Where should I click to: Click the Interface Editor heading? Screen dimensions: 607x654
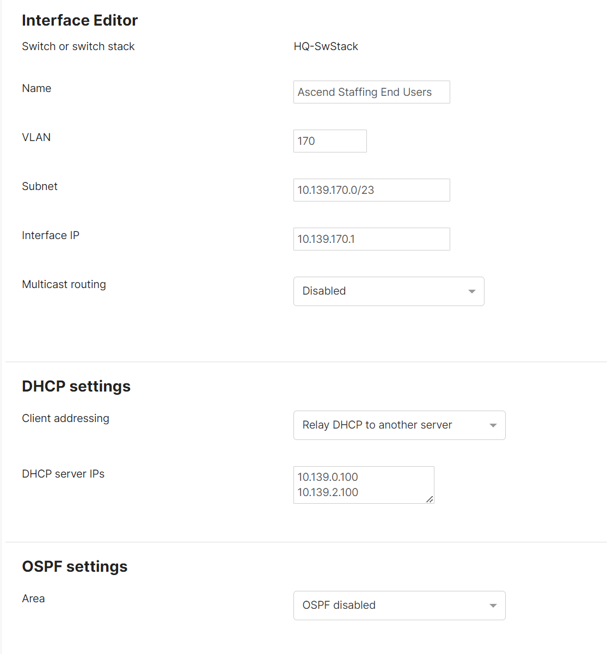[x=79, y=20]
